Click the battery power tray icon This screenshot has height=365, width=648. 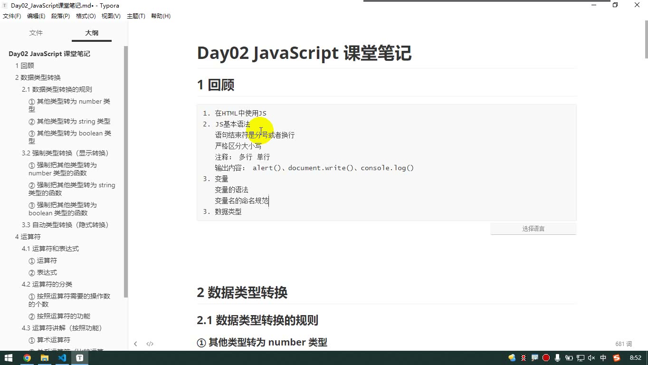pos(569,358)
